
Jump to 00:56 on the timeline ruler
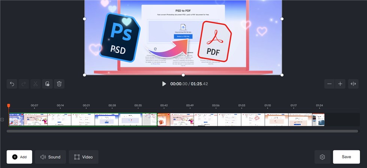click(216, 105)
